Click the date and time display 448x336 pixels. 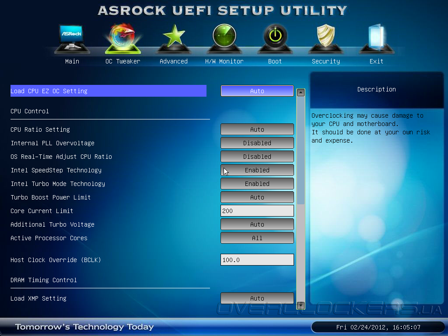click(378, 327)
